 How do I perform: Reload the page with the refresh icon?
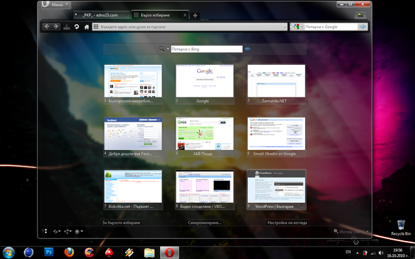pos(77,27)
